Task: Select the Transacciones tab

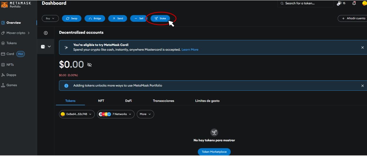Action: point(163,101)
